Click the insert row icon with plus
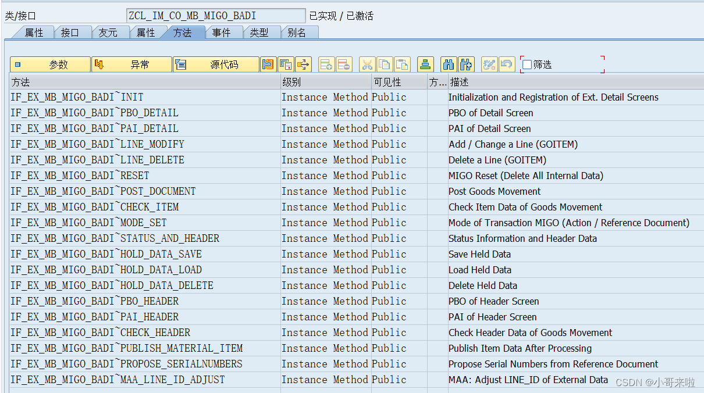The image size is (704, 393). [326, 65]
